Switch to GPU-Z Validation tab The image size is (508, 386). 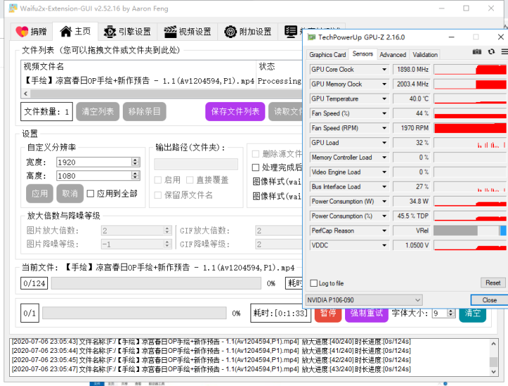tap(425, 55)
